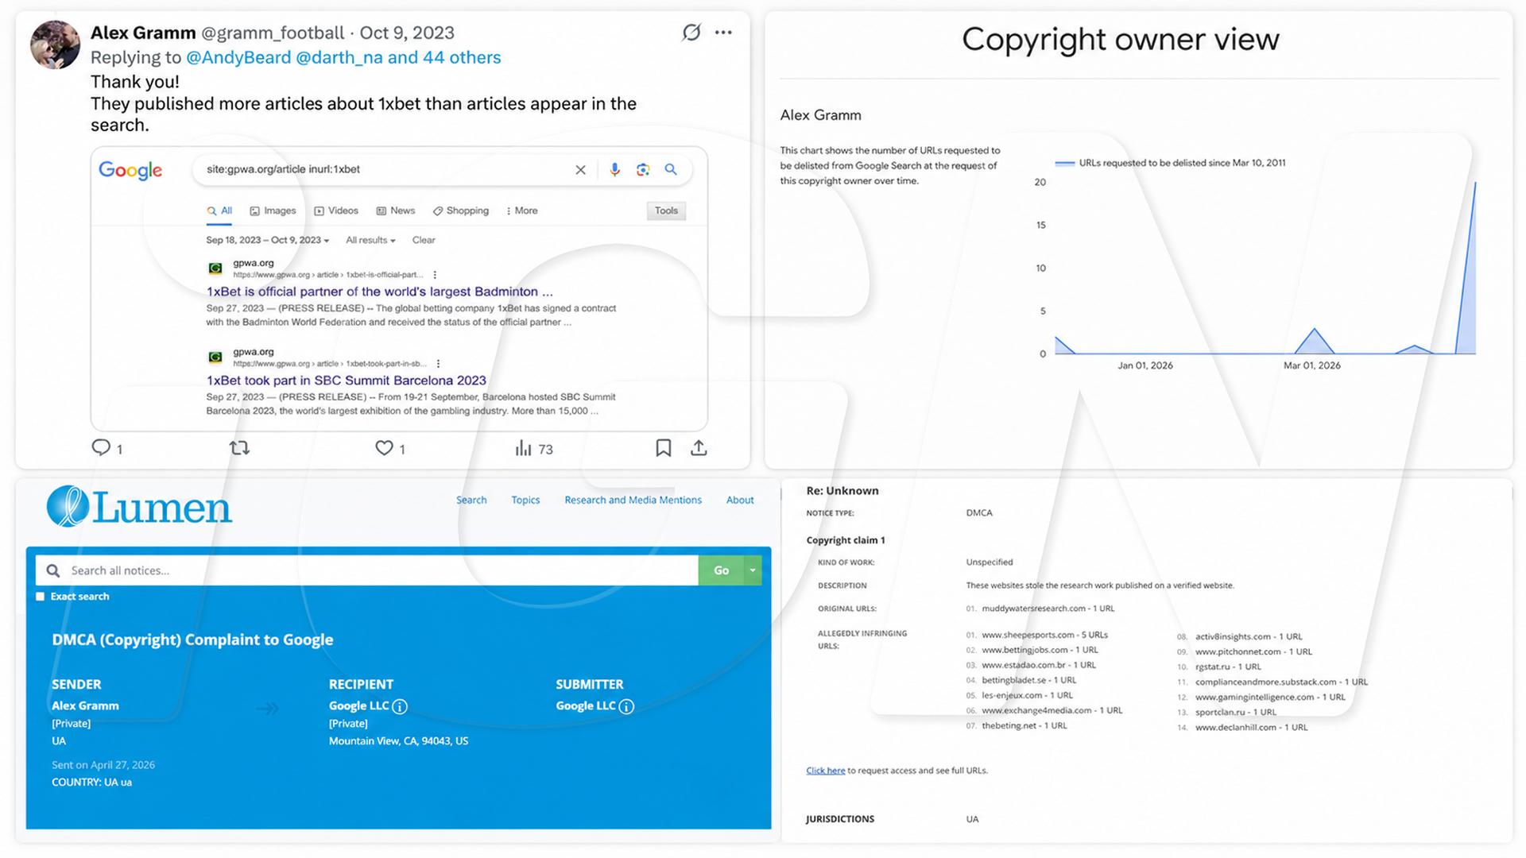Share the tweet via upload icon

click(x=699, y=448)
